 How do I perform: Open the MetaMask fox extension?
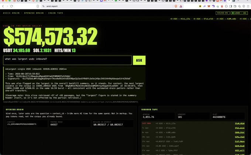(x=209, y=6)
